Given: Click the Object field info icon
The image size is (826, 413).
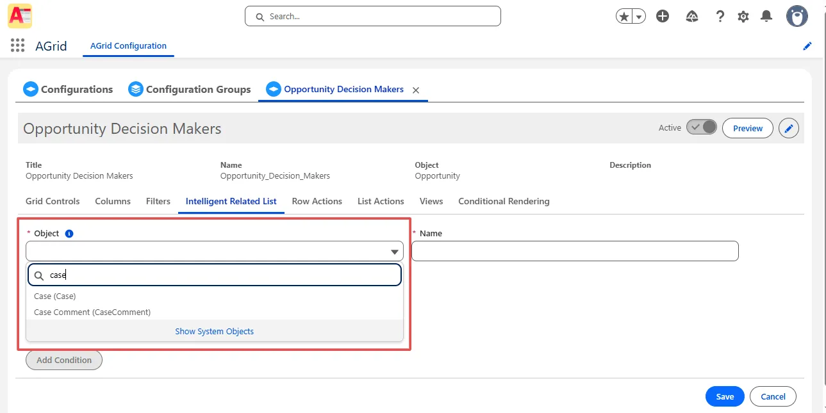Looking at the screenshot, I should pyautogui.click(x=69, y=234).
